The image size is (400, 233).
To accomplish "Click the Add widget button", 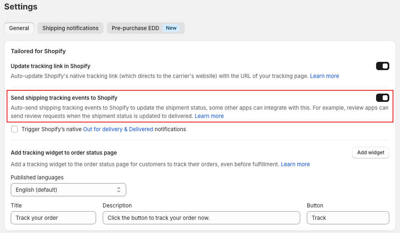I will (x=370, y=153).
